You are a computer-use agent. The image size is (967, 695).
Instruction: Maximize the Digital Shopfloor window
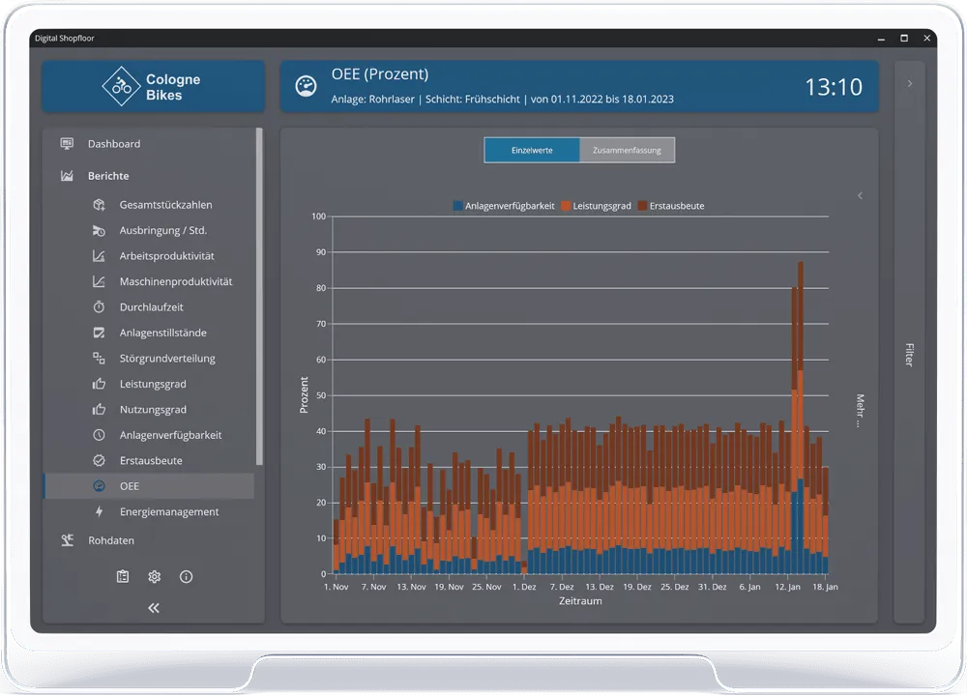point(904,39)
